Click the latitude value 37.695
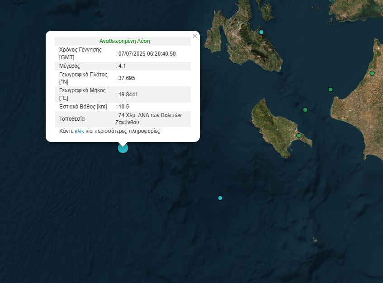 pos(127,78)
